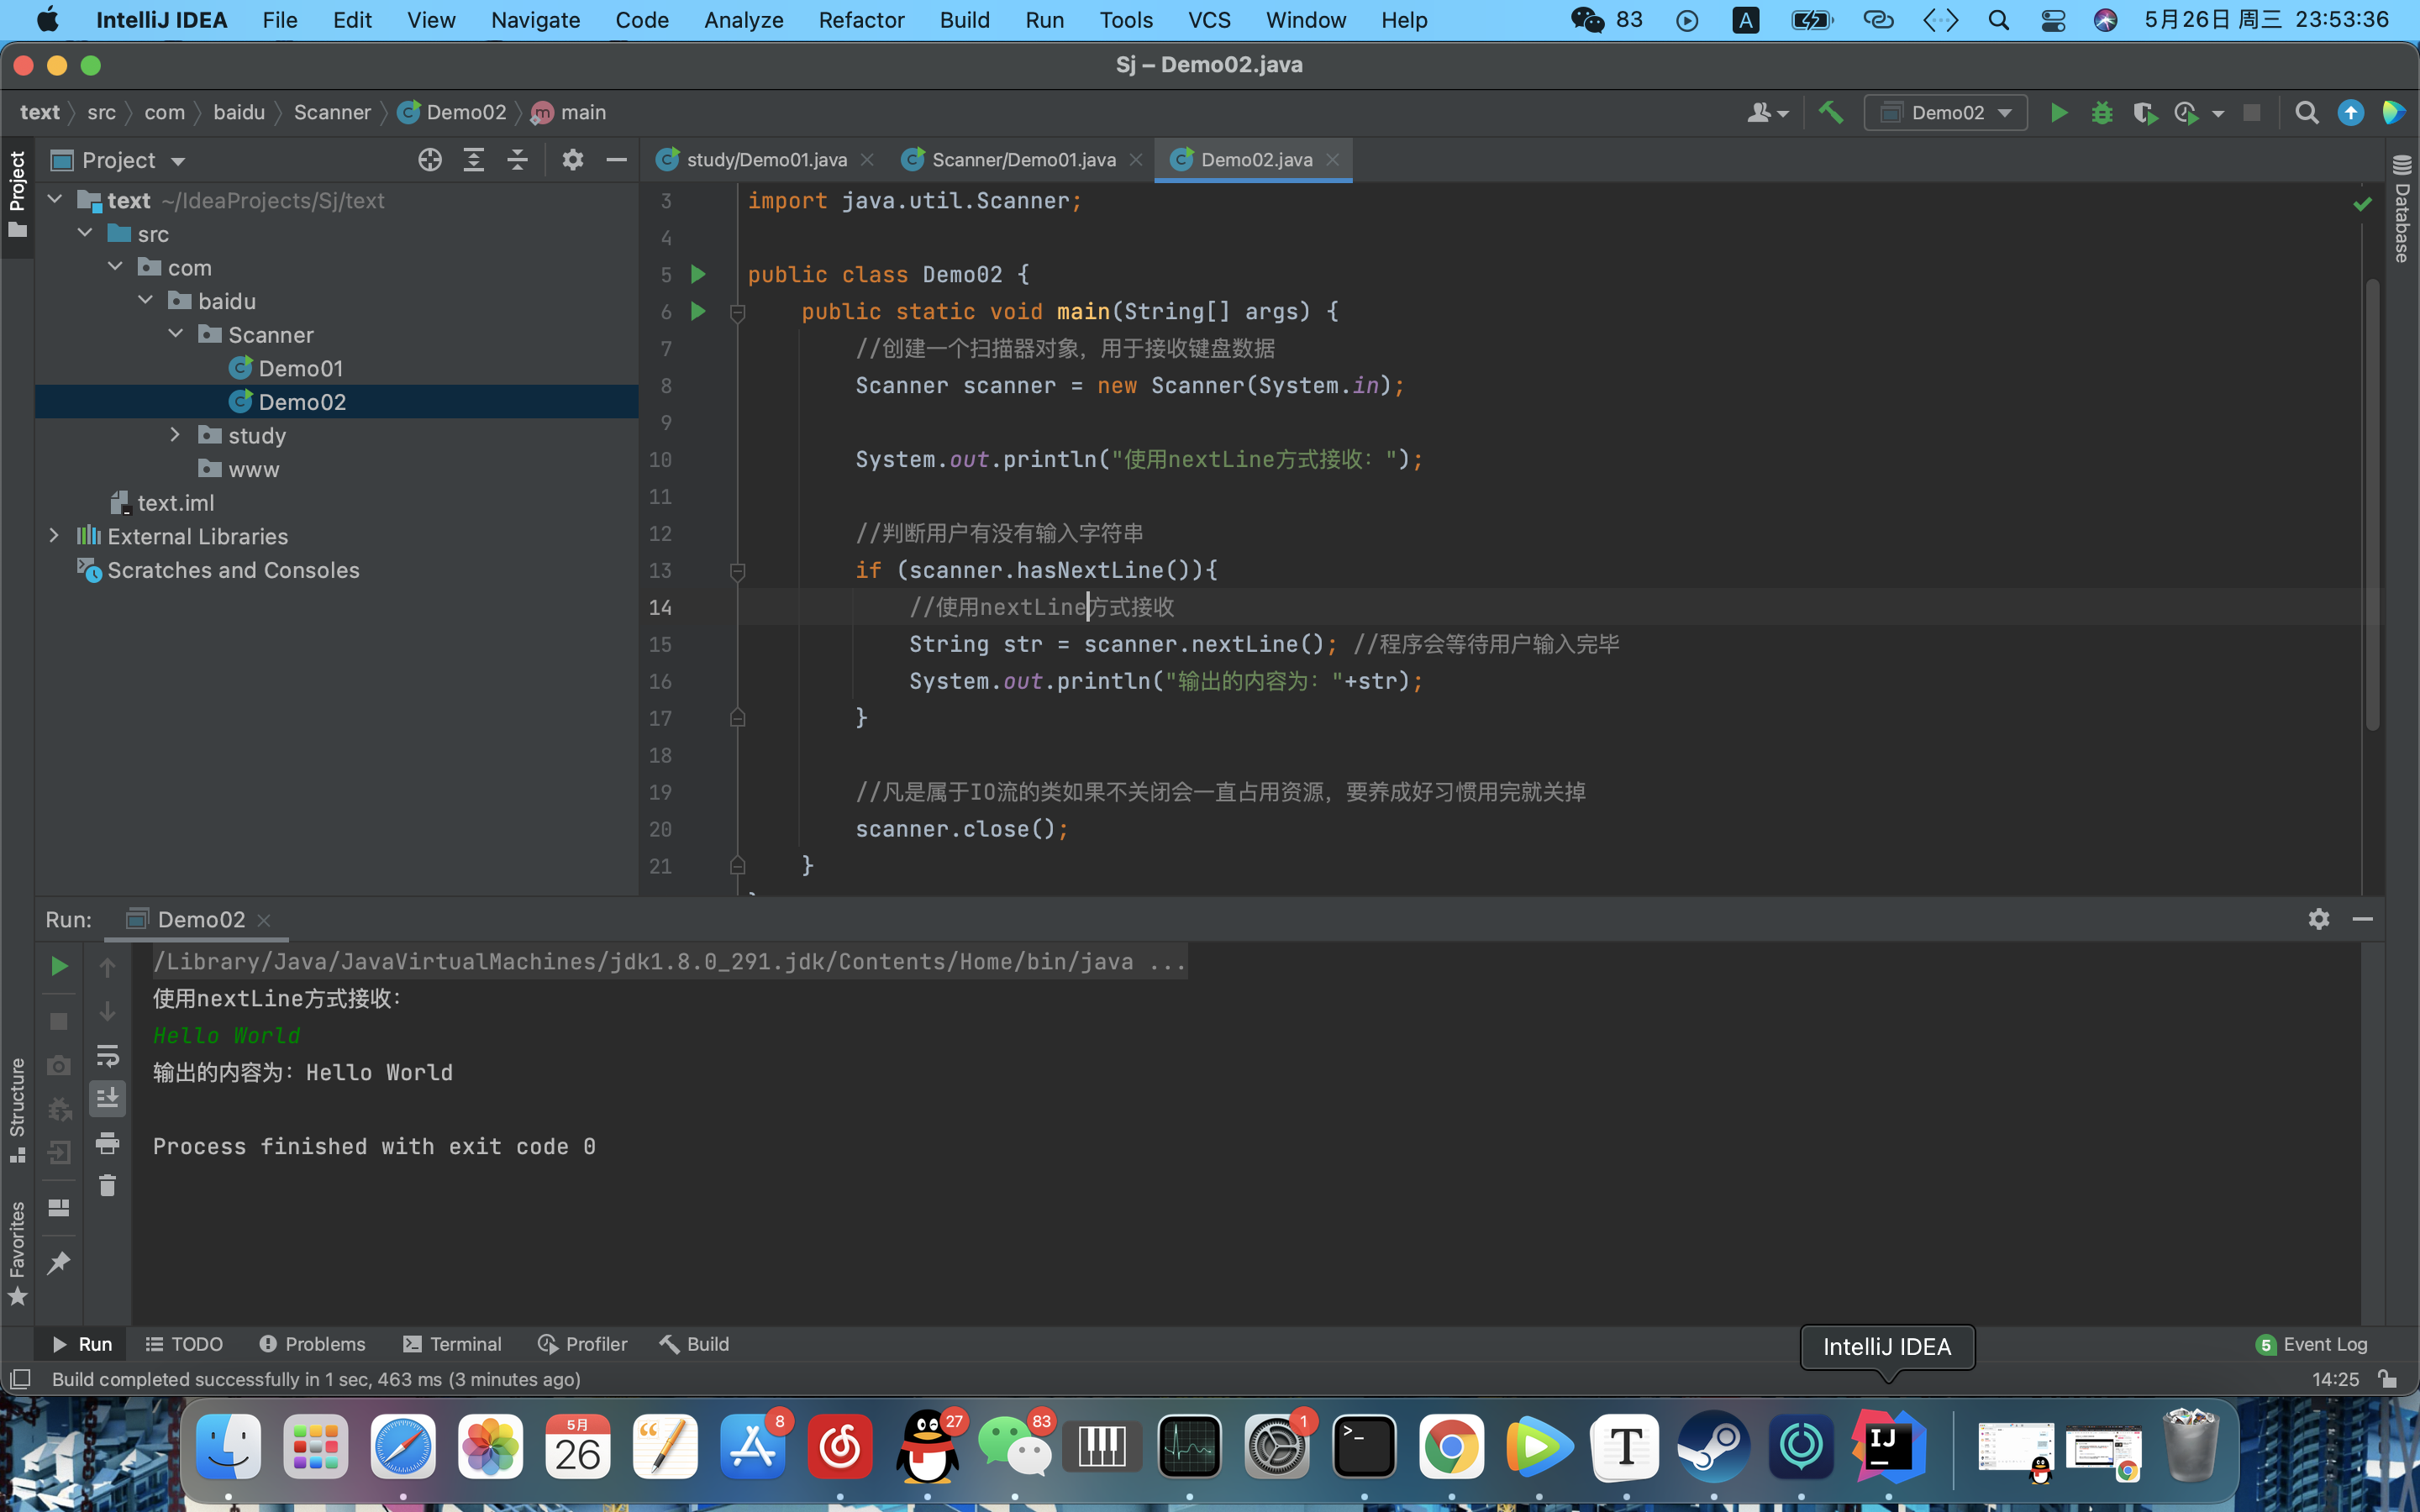Toggle Soft-Wrap in the Run console
This screenshot has width=2420, height=1512.
tap(107, 1055)
